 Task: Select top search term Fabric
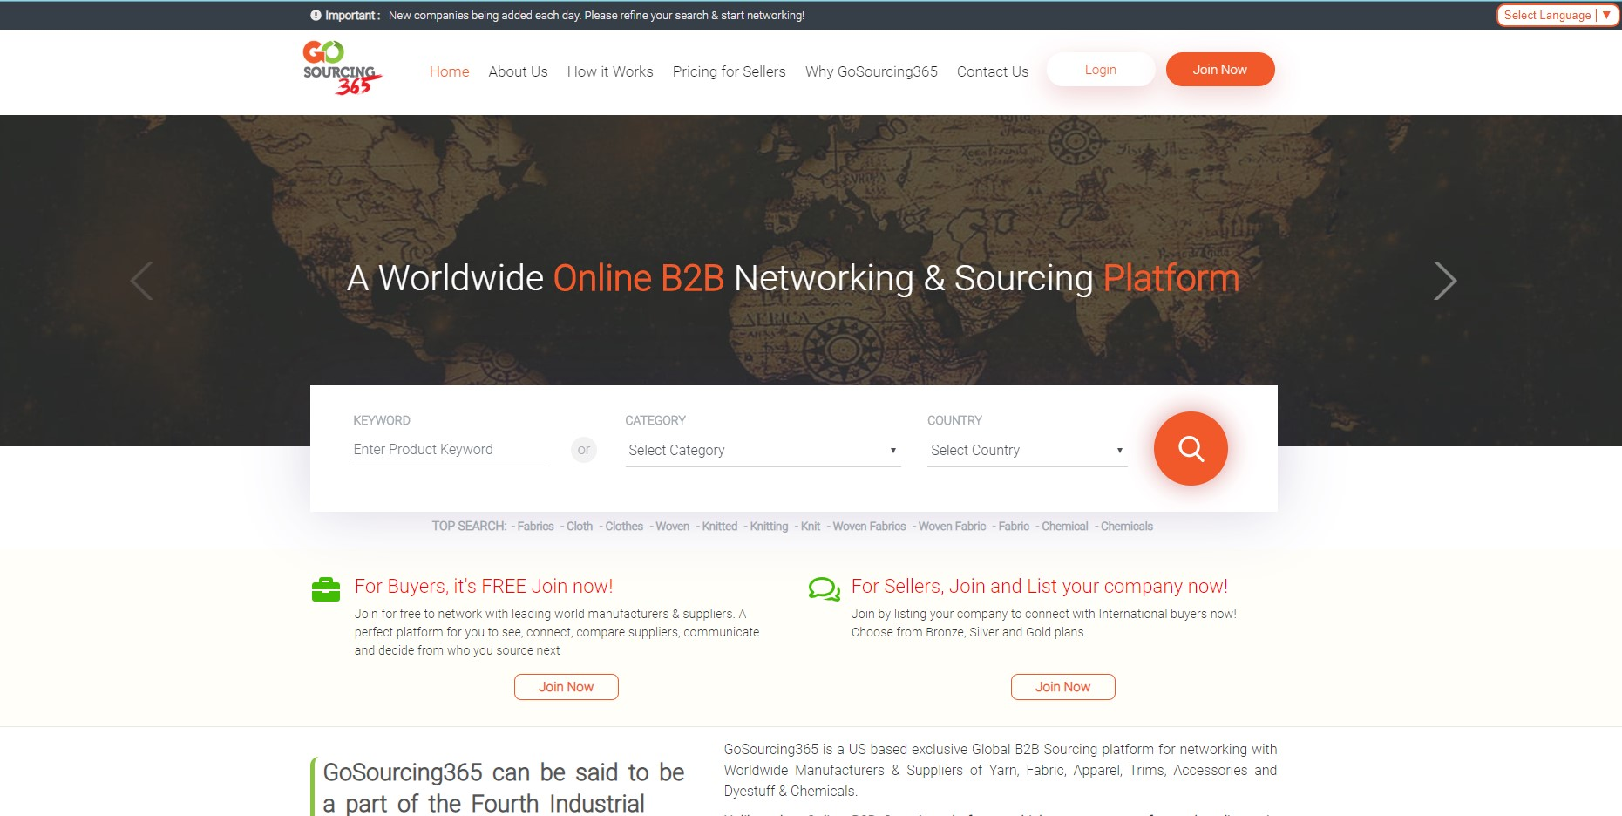(x=1014, y=527)
